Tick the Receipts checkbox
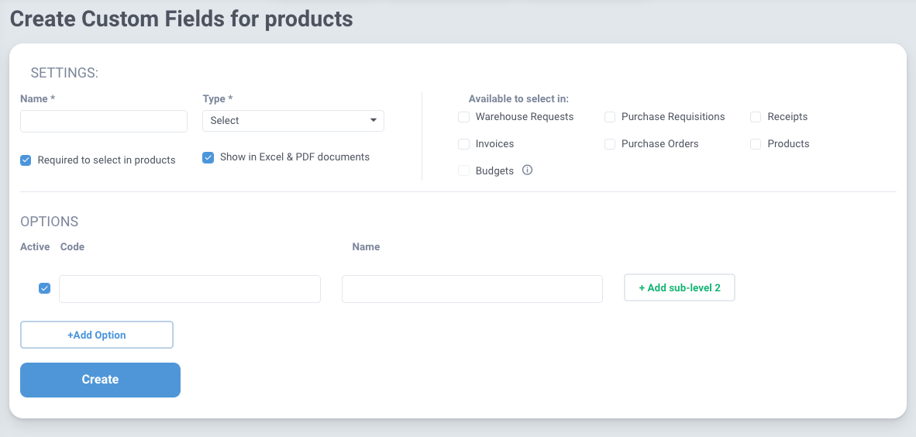The image size is (916, 437). point(756,117)
